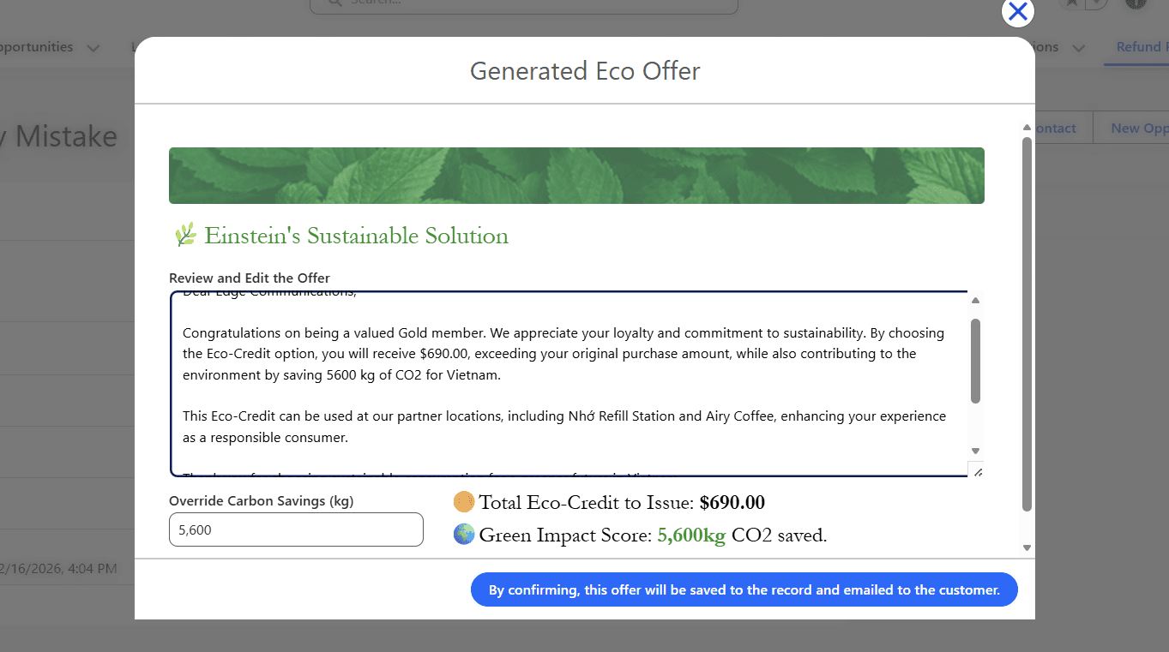The width and height of the screenshot is (1169, 652).
Task: Click the New Opportunity button behind dialog
Action: 1138,128
